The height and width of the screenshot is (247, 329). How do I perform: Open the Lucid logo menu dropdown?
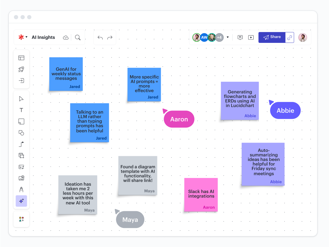23,37
